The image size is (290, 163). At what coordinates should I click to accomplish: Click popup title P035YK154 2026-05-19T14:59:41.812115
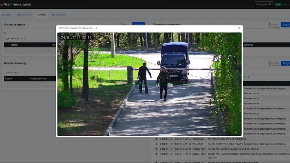coord(78,28)
